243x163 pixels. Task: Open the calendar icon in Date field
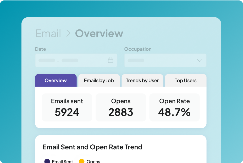tap(111, 60)
